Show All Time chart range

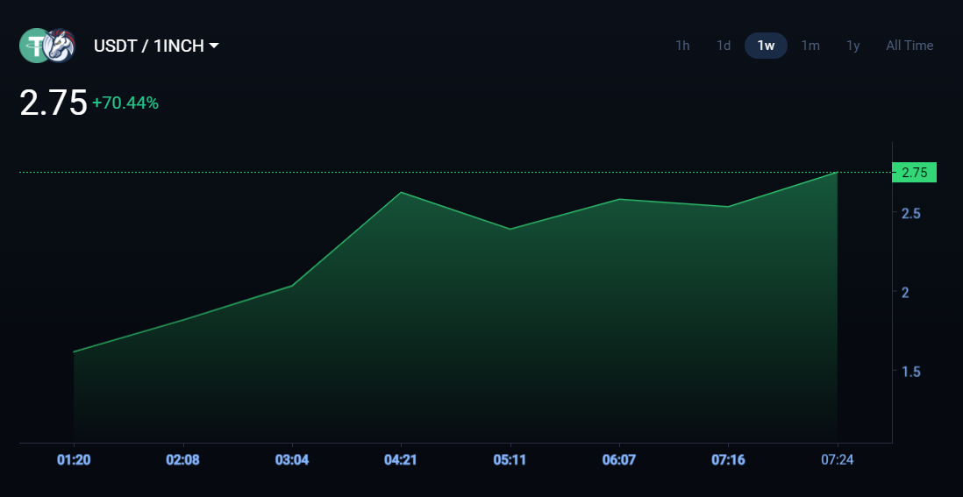pyautogui.click(x=909, y=46)
